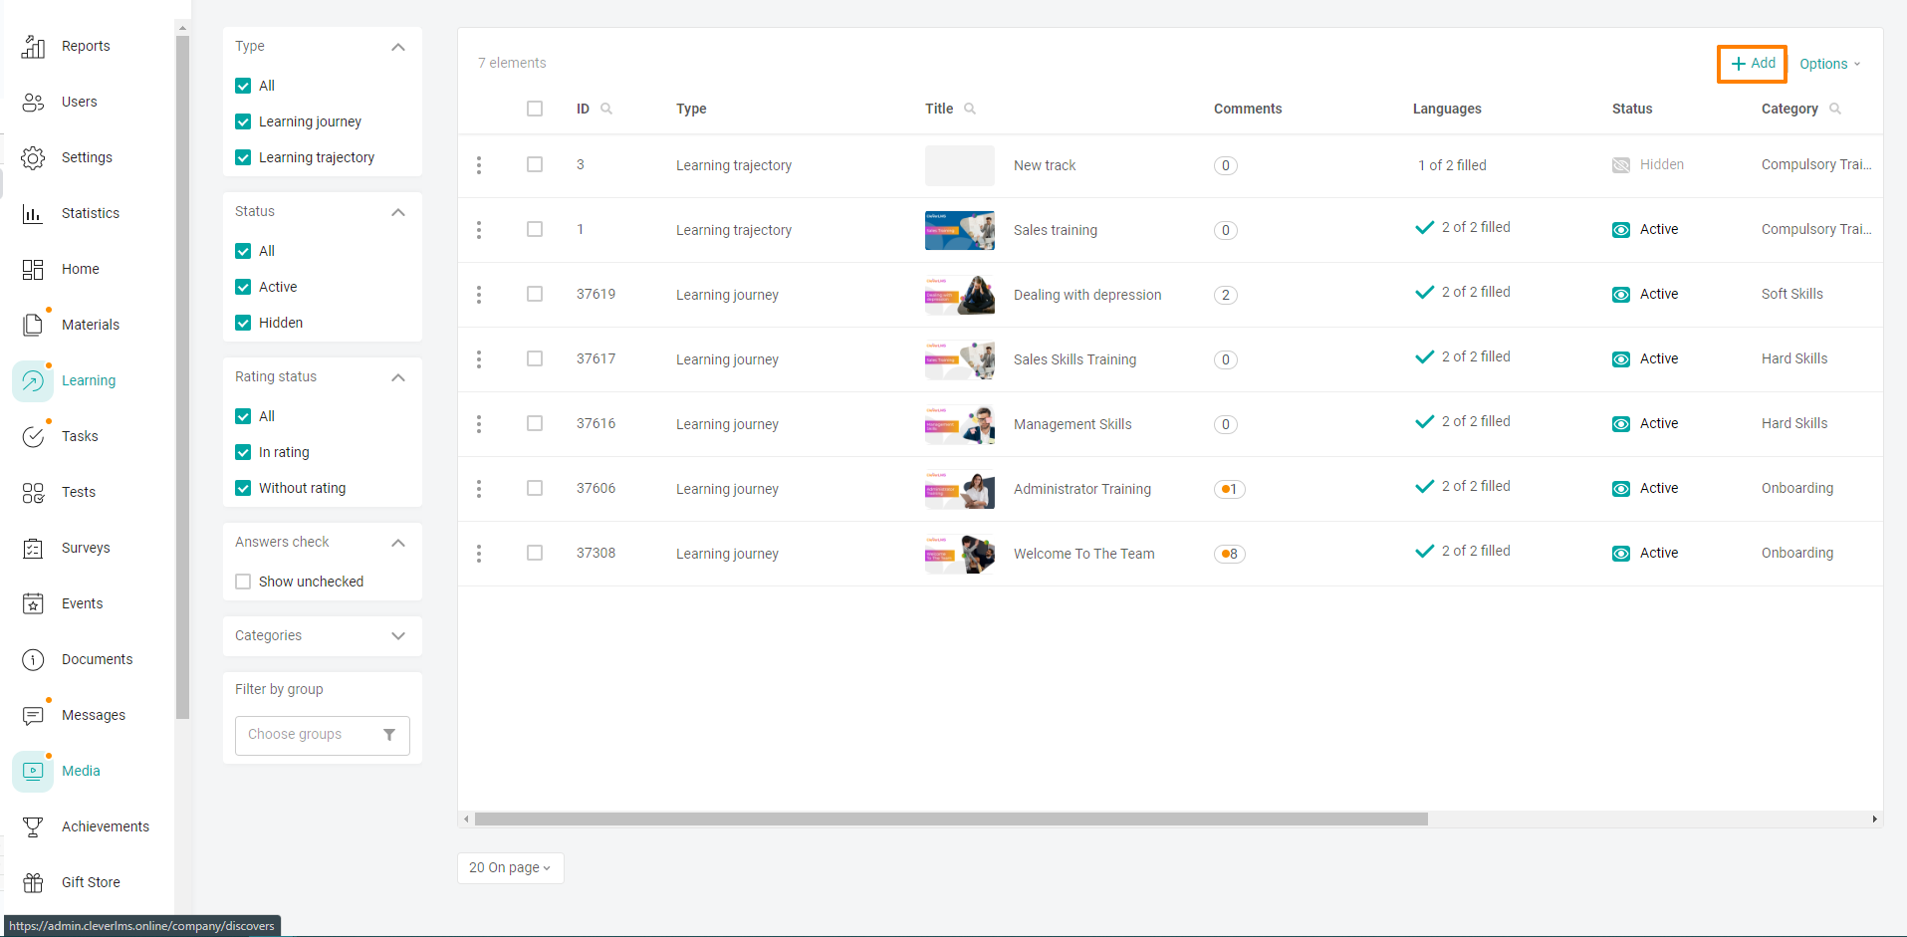Toggle Hidden status icon of New track
The image size is (1907, 937).
tap(1621, 165)
